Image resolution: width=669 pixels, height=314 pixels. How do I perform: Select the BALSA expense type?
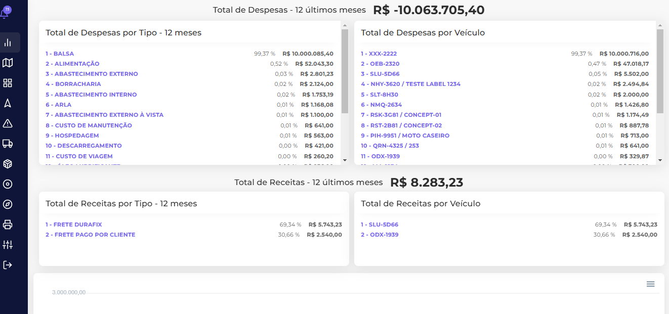(60, 54)
